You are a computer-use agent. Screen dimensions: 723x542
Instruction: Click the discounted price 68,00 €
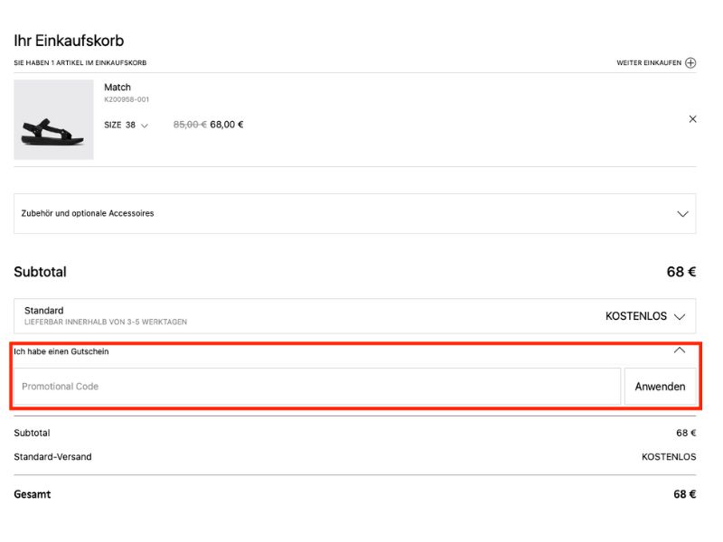click(227, 126)
